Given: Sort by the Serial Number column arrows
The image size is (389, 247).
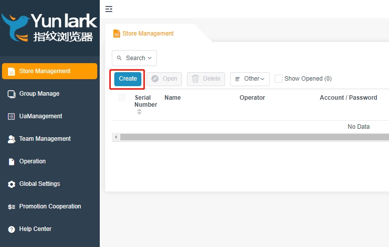Looking at the screenshot, I should pyautogui.click(x=139, y=112).
